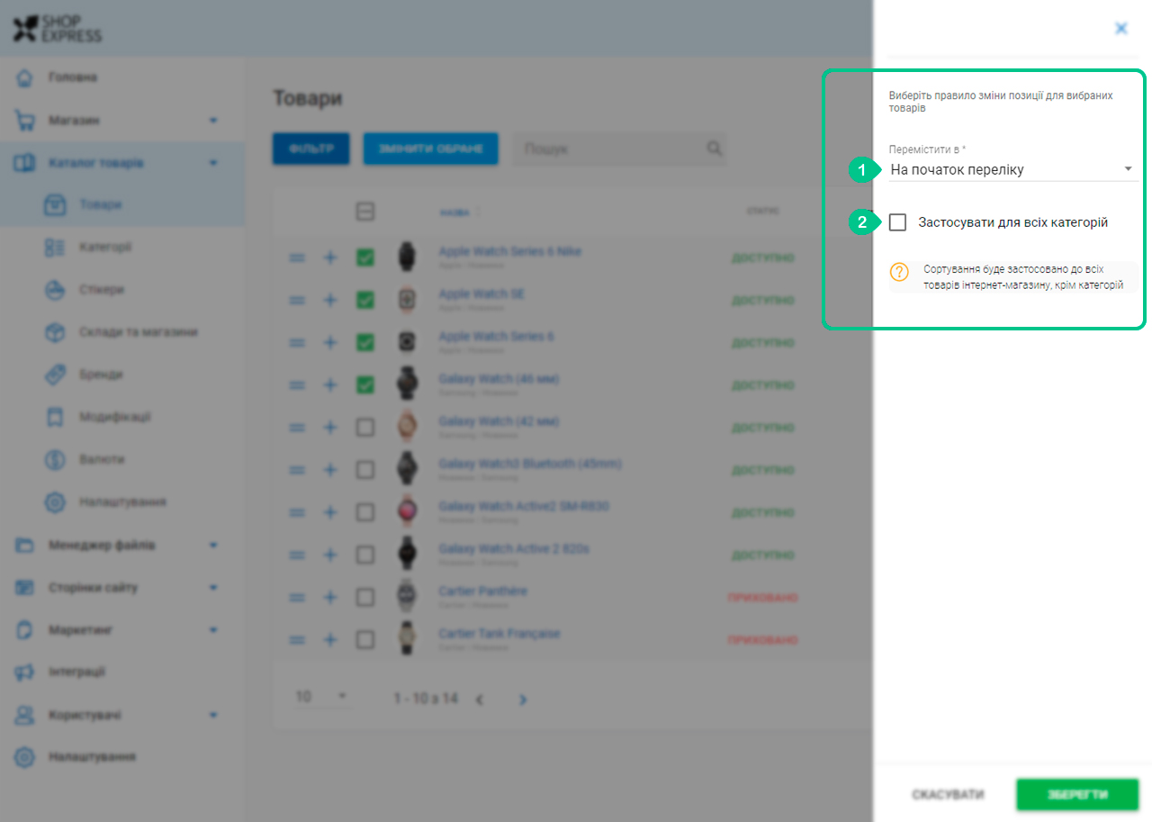Open the 'Перемістити в' dropdown
1152x822 pixels.
[x=1012, y=169]
